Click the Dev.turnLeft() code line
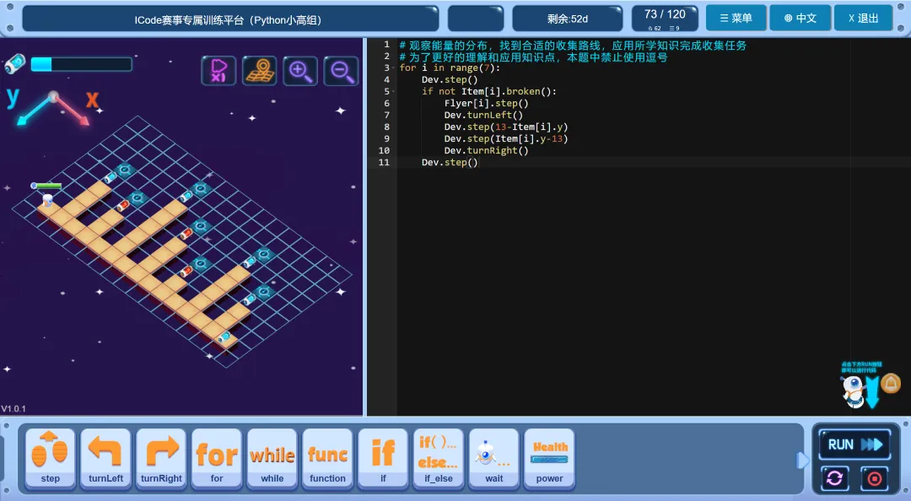Screen dimensions: 911x501 point(483,115)
